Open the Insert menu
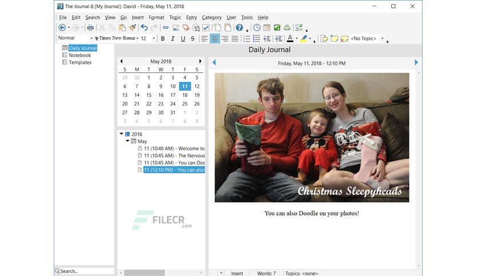The image size is (478, 276). tap(137, 17)
